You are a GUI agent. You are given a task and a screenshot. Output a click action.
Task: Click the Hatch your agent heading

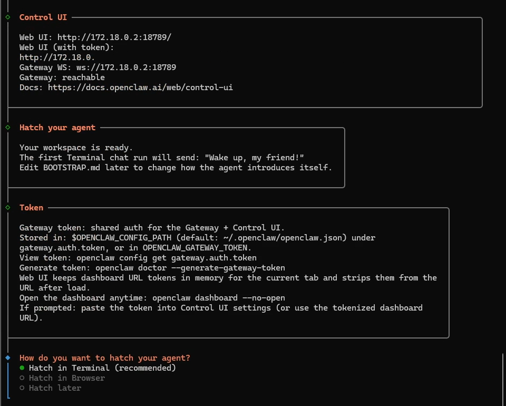point(57,128)
